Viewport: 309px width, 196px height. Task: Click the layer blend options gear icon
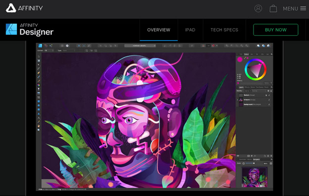[x=268, y=91]
